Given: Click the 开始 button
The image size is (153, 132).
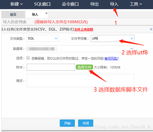Looking at the screenshot, I should click(67, 123).
